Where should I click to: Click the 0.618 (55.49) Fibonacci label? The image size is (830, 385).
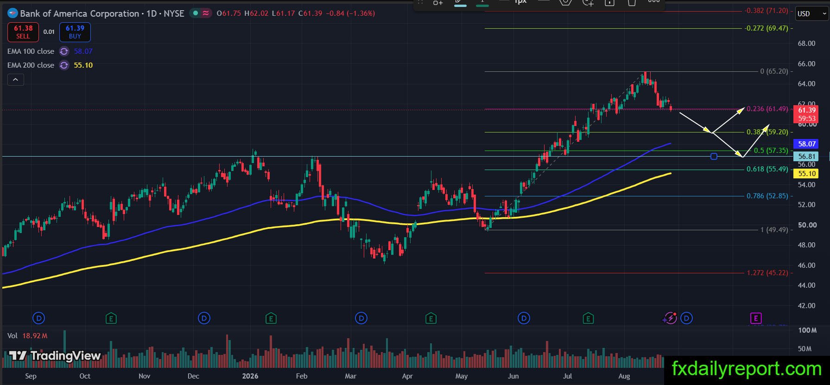tap(767, 169)
